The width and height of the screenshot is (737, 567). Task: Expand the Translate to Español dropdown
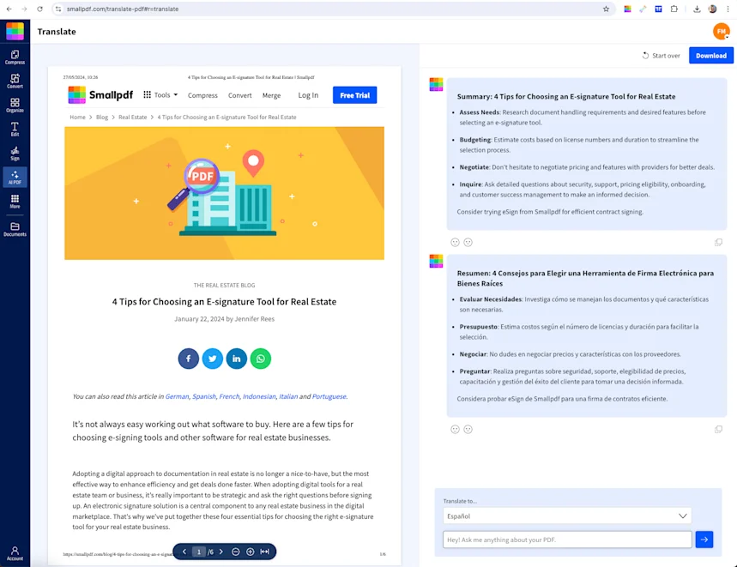click(x=567, y=516)
